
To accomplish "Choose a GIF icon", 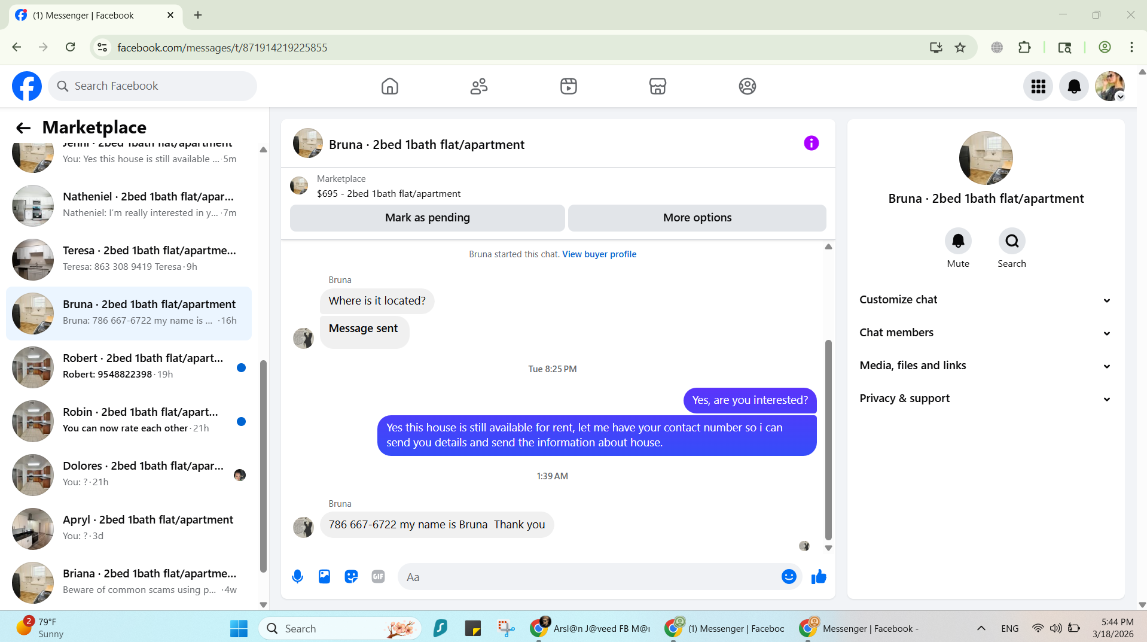I will pos(378,577).
